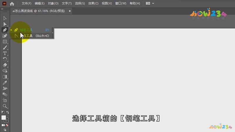Image resolution: width=235 pixels, height=132 pixels.
Task: Open the 文字(T) menu
Action: click(x=67, y=3)
